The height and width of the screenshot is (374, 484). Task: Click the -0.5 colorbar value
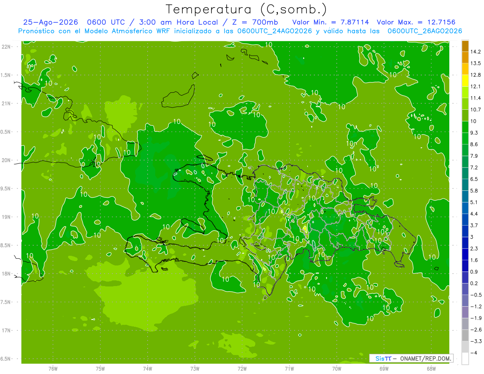pos(476,295)
